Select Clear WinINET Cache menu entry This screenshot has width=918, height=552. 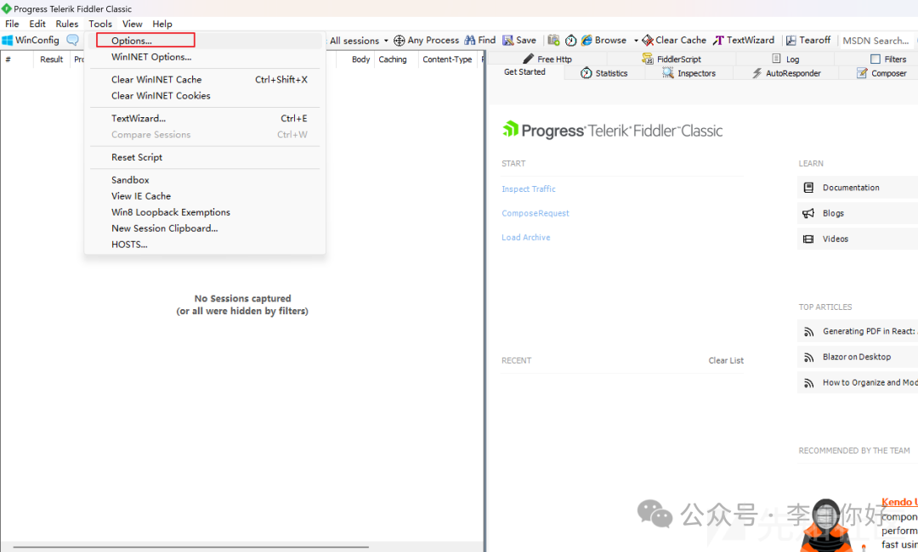[x=205, y=80]
